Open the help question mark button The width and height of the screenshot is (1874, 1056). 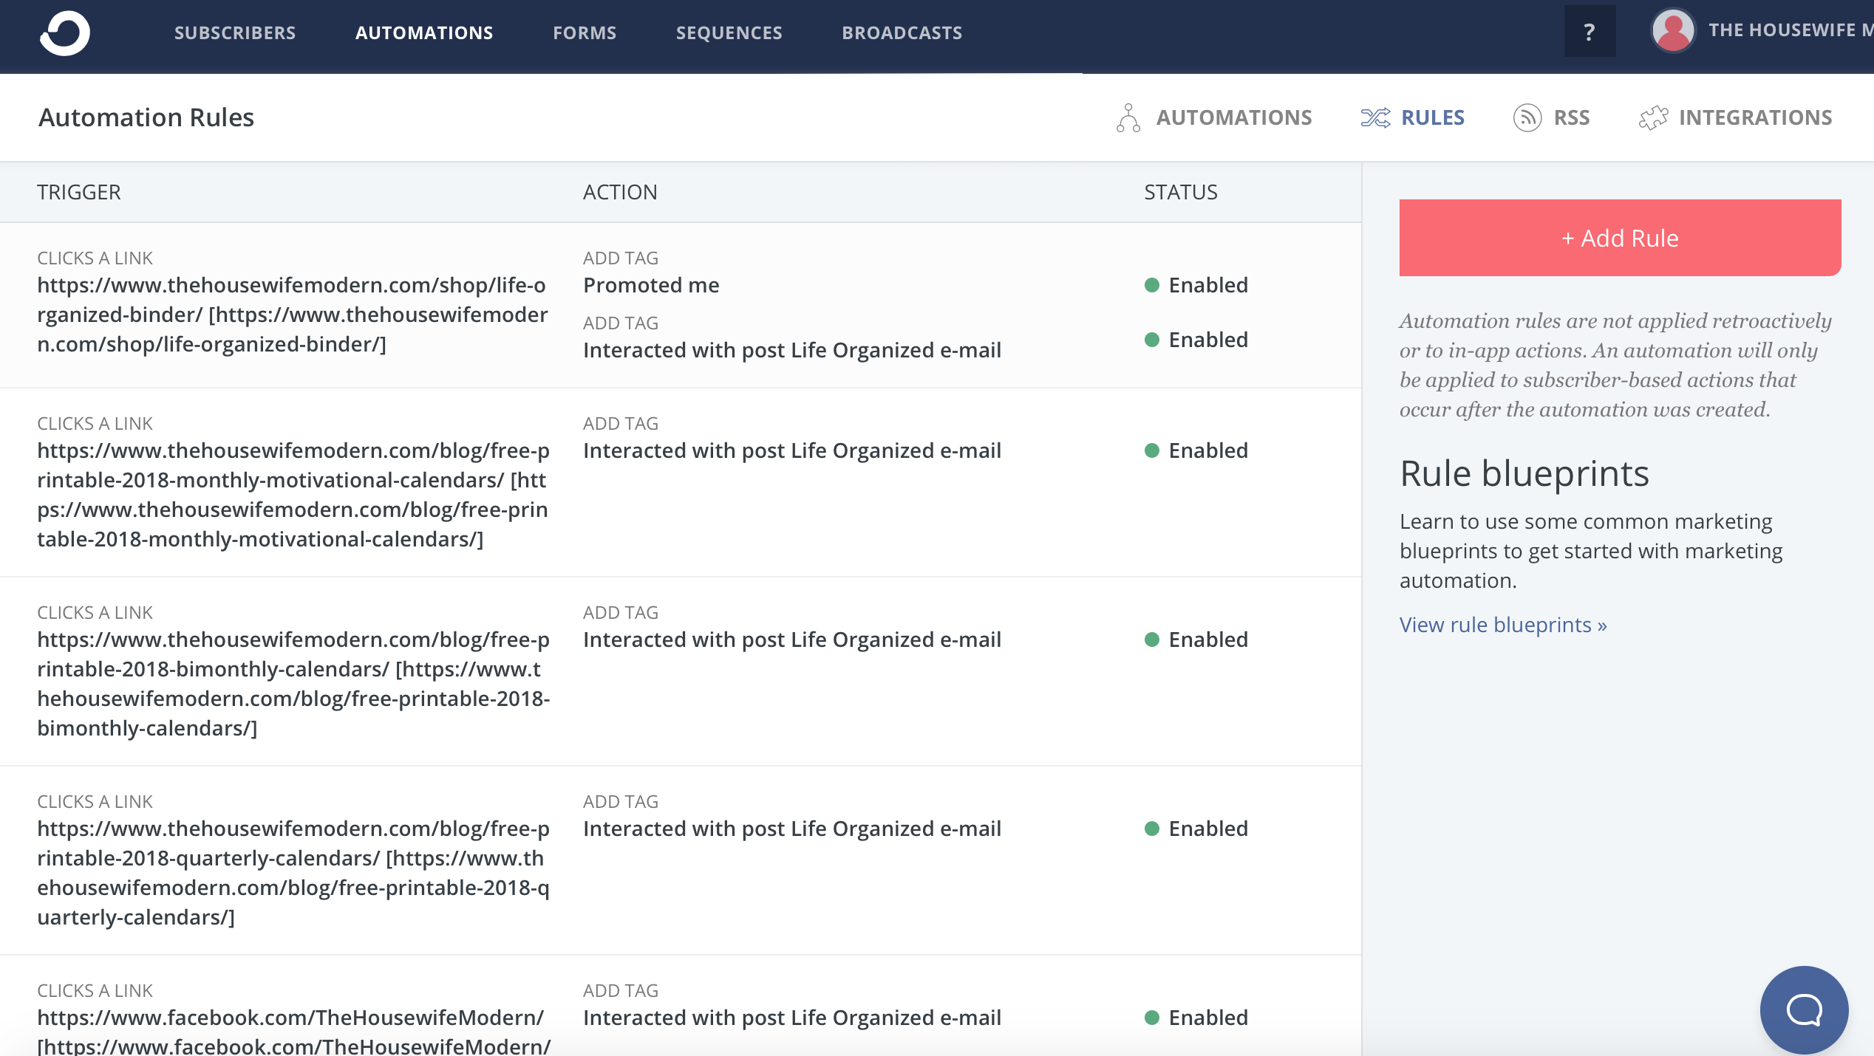1590,32
